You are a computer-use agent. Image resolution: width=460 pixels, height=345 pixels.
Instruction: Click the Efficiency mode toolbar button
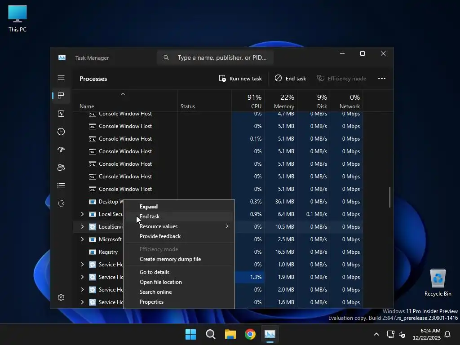point(341,78)
